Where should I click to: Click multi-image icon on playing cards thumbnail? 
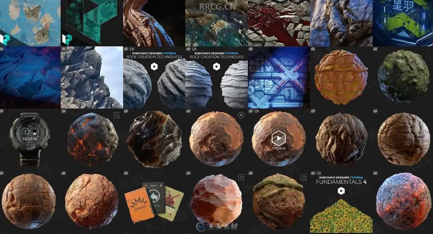coord(126,173)
